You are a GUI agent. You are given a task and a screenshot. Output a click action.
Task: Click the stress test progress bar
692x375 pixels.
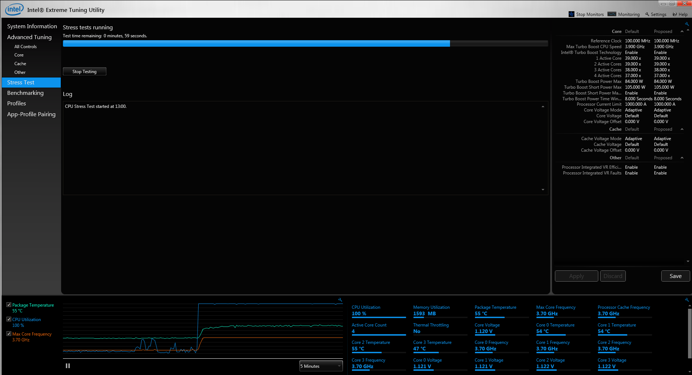click(305, 43)
